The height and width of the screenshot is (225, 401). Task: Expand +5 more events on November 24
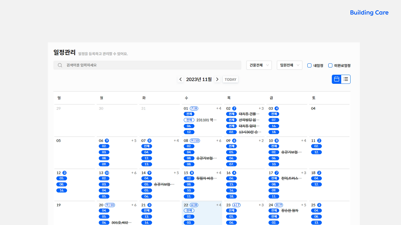tap(304, 205)
